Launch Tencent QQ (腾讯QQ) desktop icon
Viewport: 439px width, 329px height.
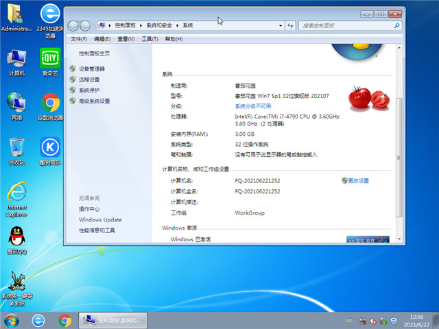(16, 240)
